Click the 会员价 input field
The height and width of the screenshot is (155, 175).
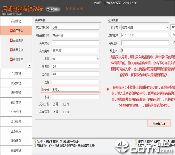[x=76, y=74]
